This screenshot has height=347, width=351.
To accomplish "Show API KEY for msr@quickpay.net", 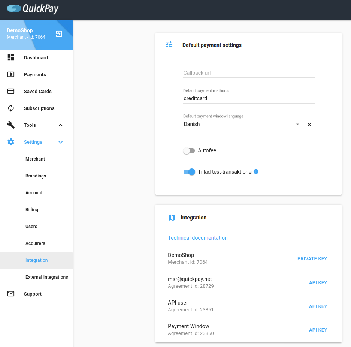I will pyautogui.click(x=318, y=283).
